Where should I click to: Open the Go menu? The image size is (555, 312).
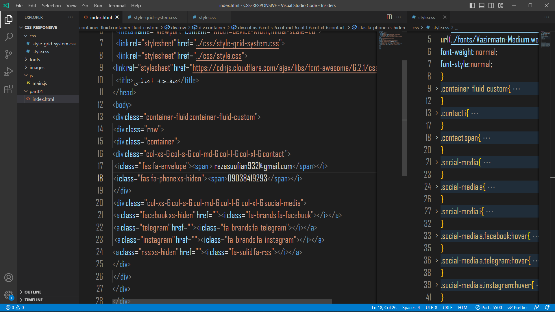click(85, 5)
